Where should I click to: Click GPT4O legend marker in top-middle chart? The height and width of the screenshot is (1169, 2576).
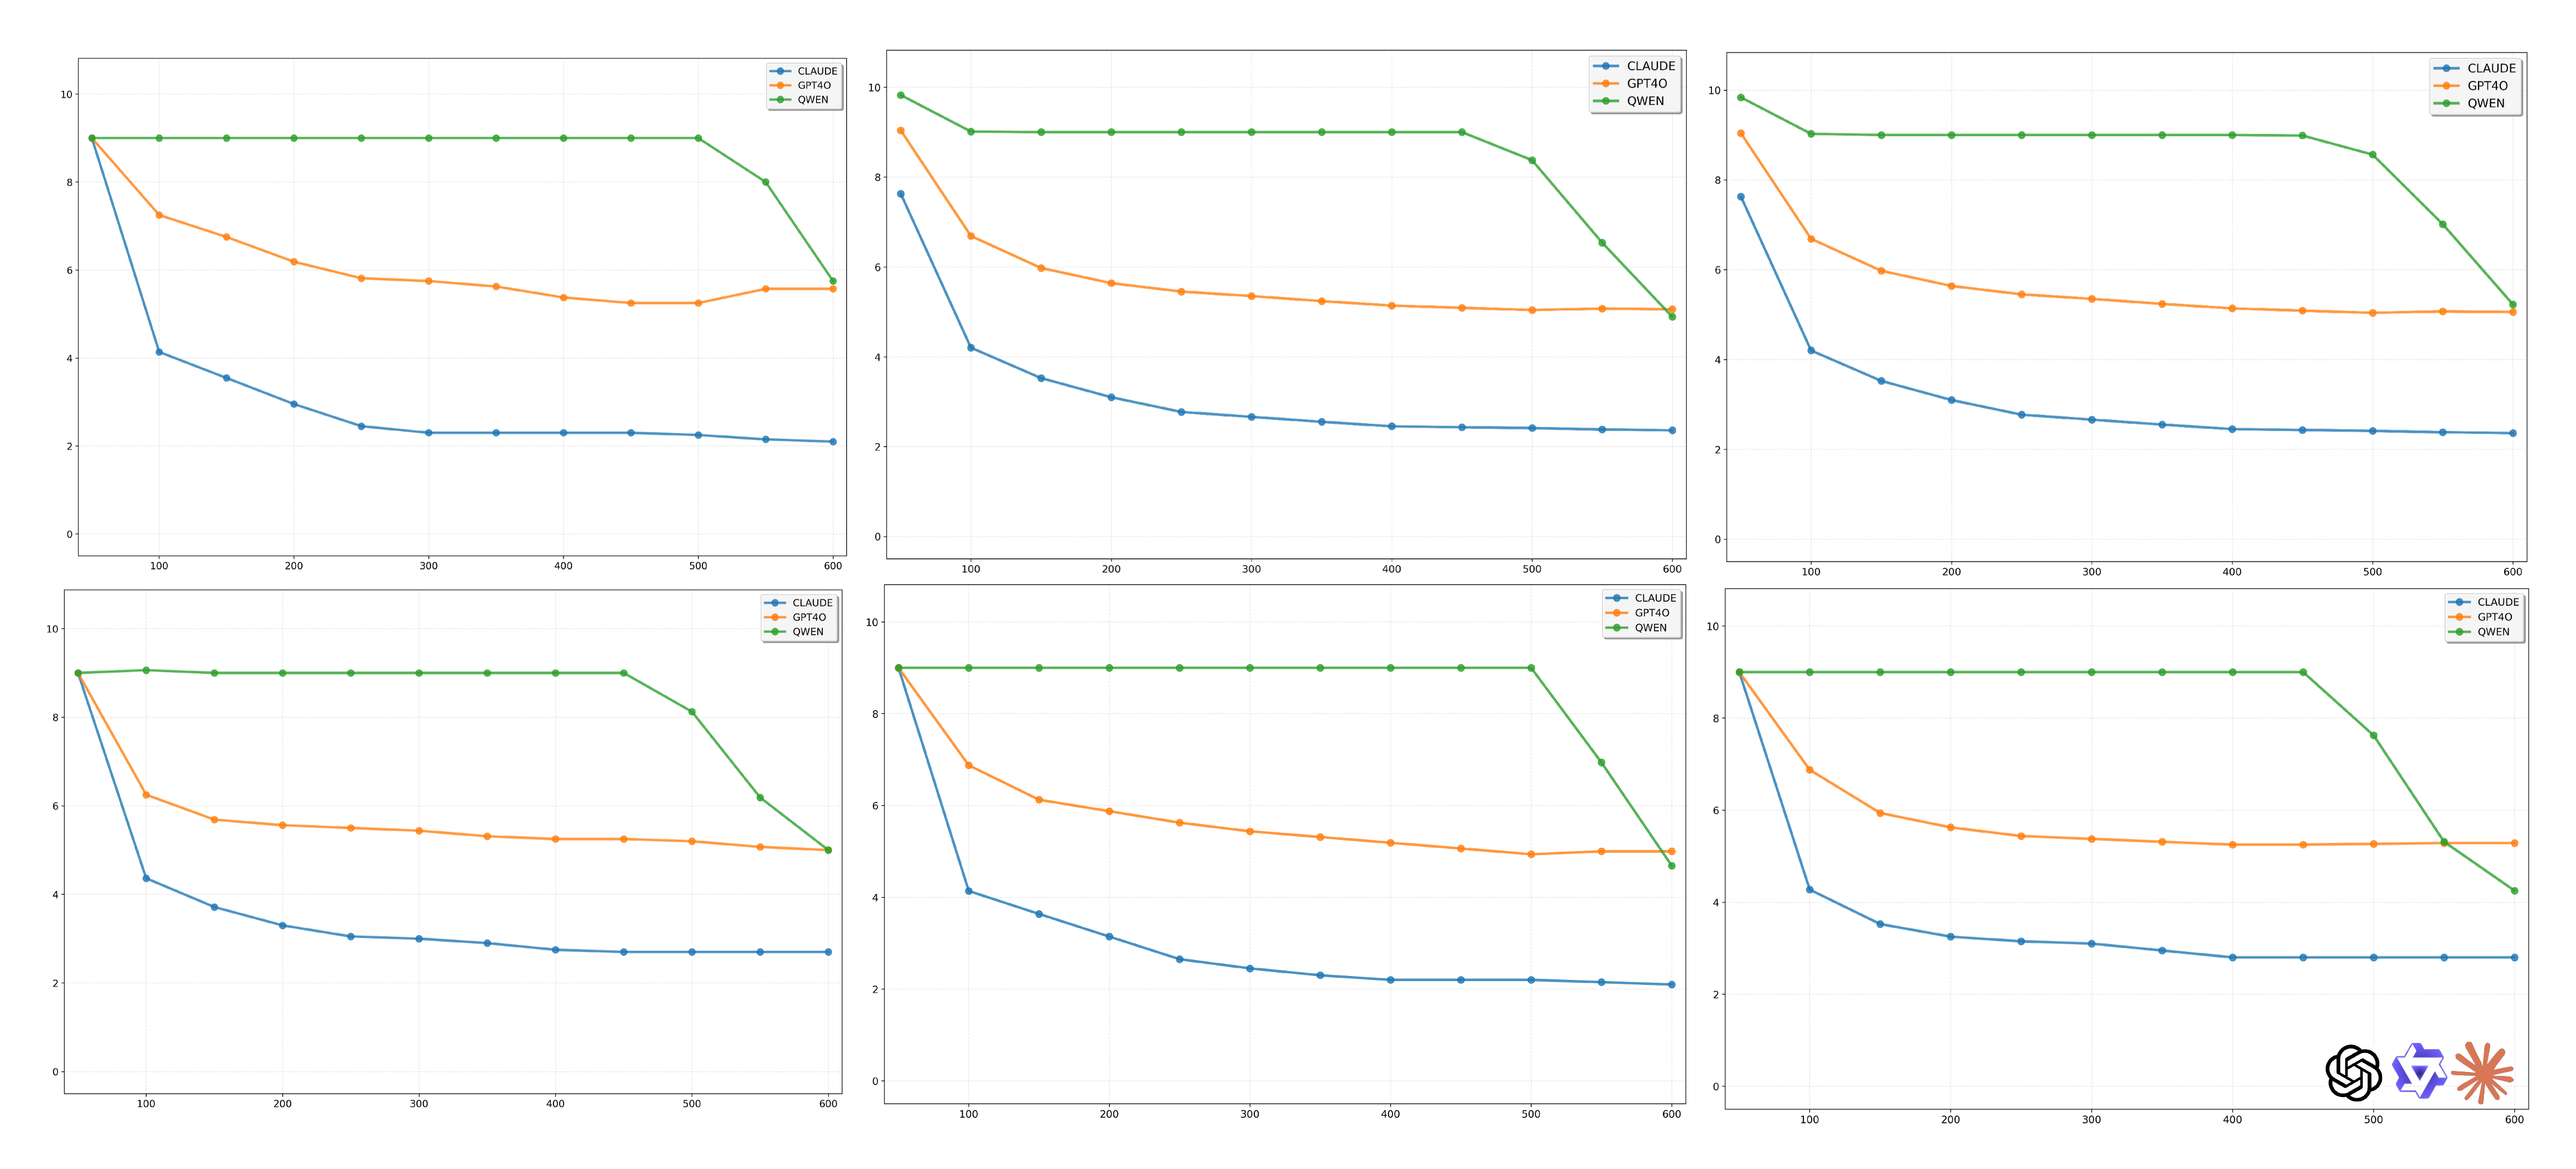click(1605, 83)
